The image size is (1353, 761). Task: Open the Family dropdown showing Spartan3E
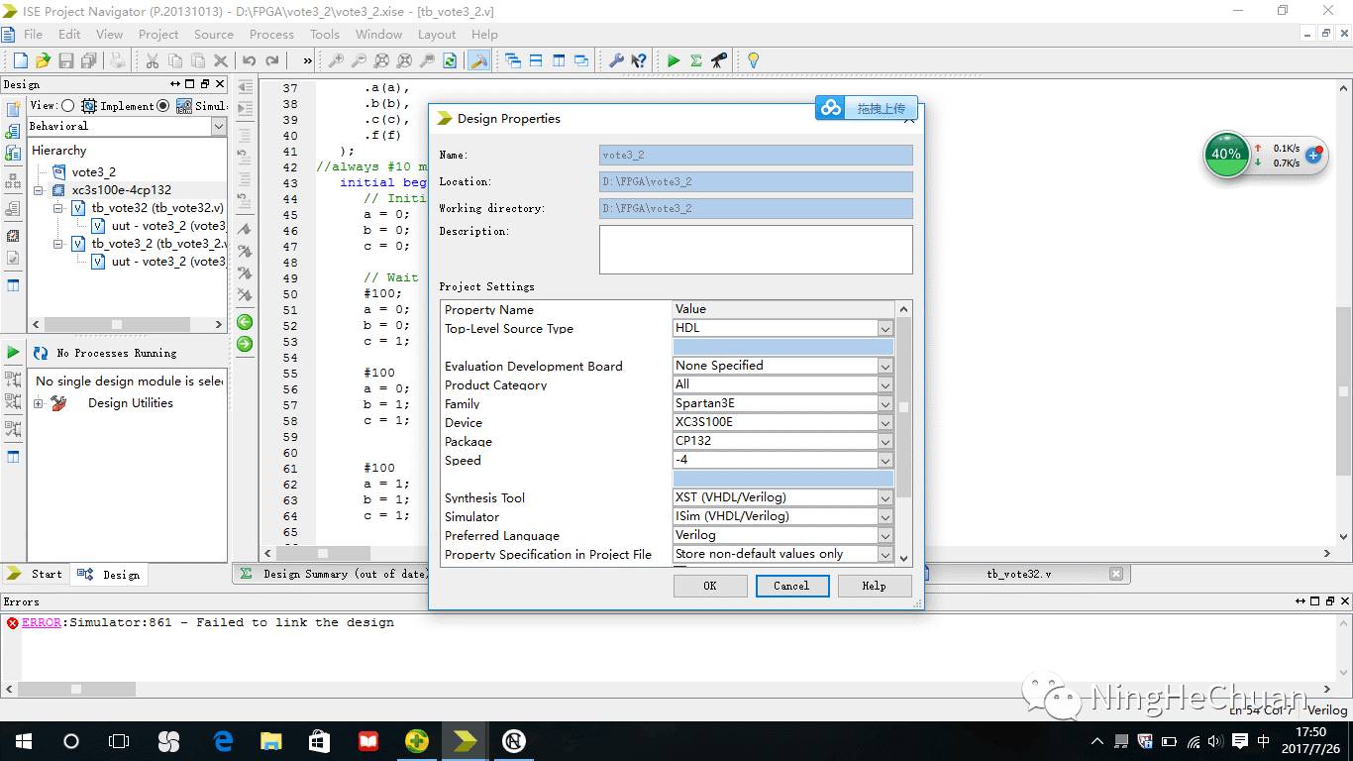tap(885, 403)
